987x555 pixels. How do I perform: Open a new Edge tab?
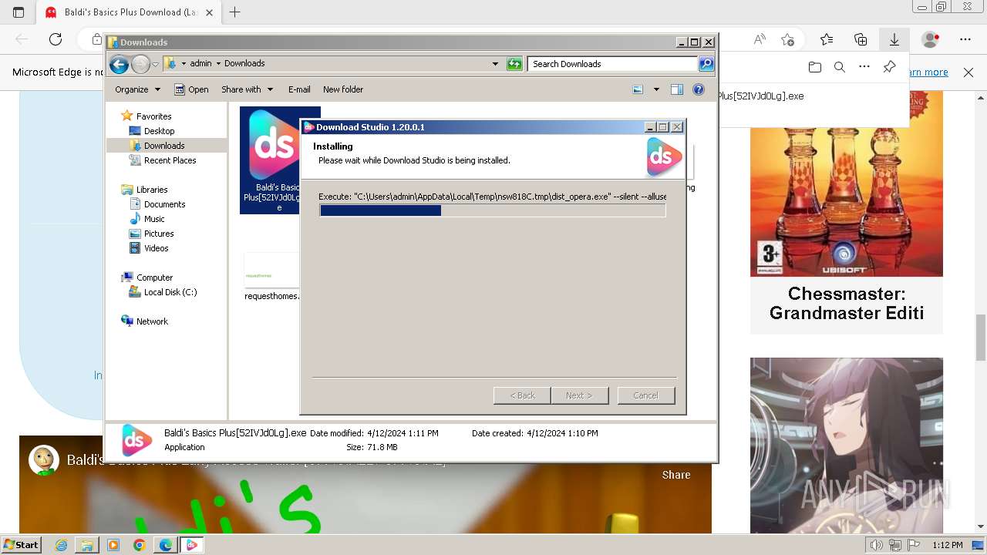(x=235, y=12)
